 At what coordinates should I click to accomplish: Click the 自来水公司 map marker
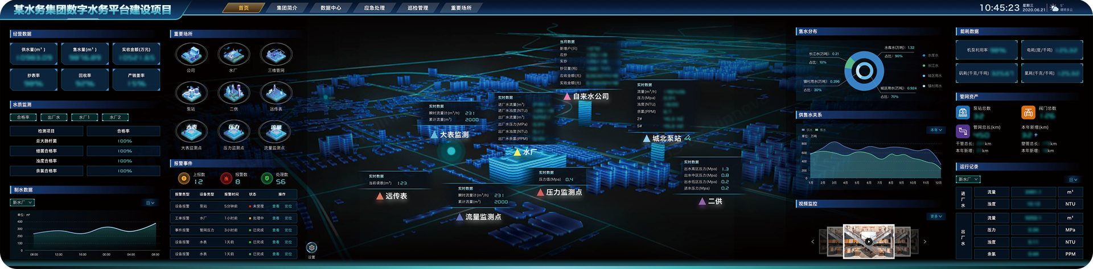[x=586, y=97]
